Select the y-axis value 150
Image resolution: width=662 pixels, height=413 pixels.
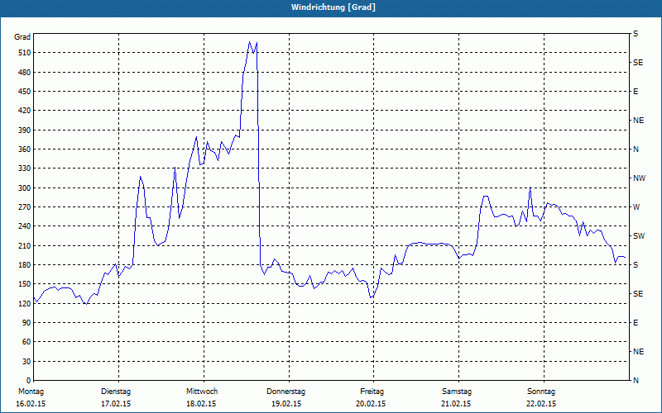25,284
